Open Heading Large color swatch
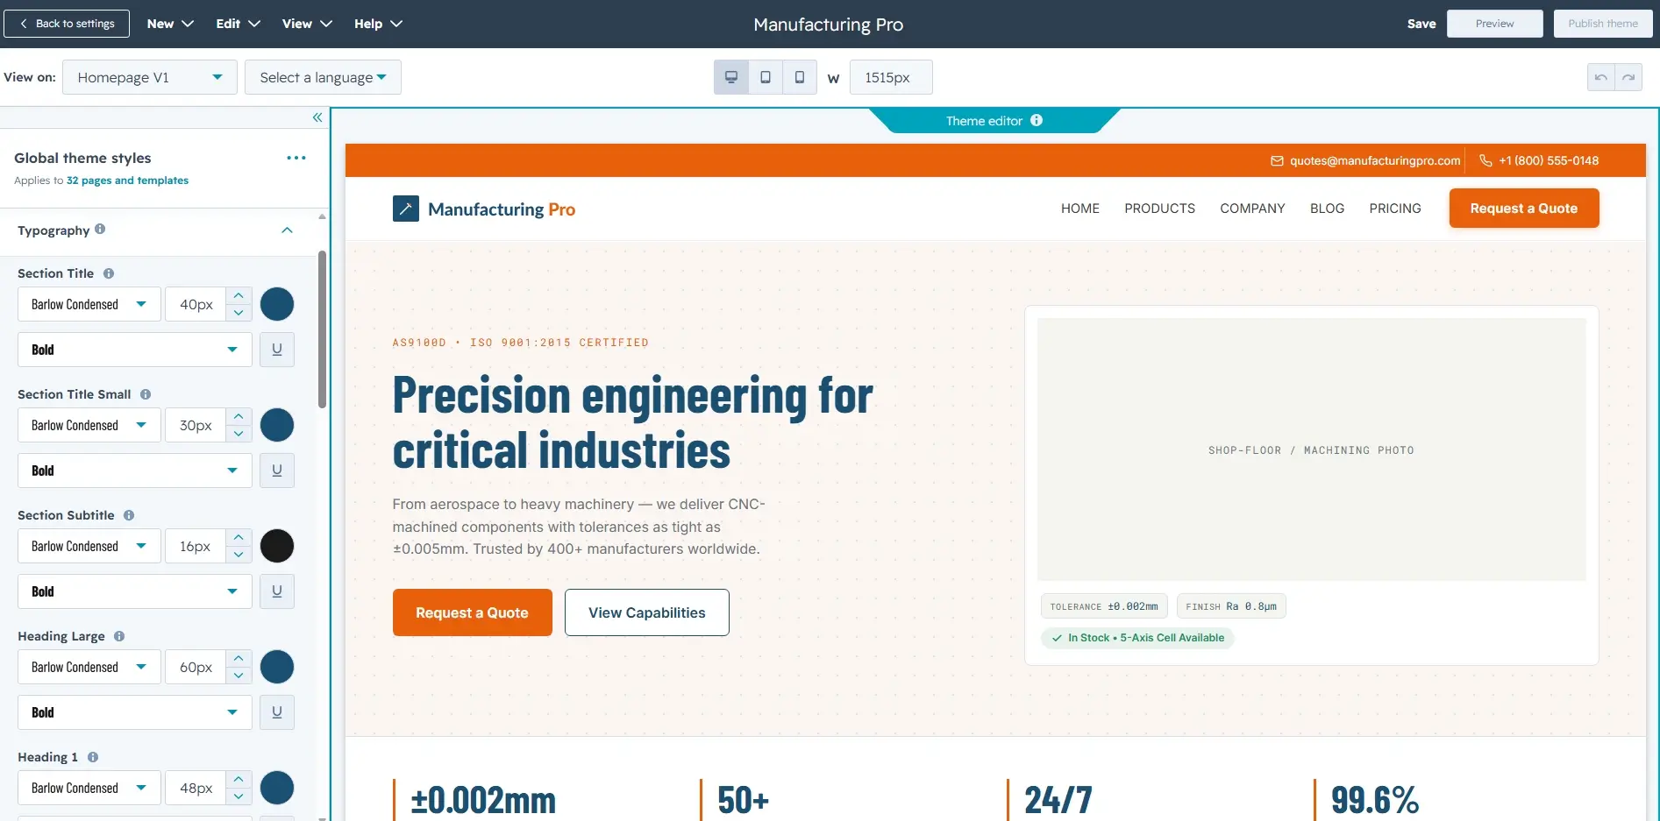 click(277, 667)
